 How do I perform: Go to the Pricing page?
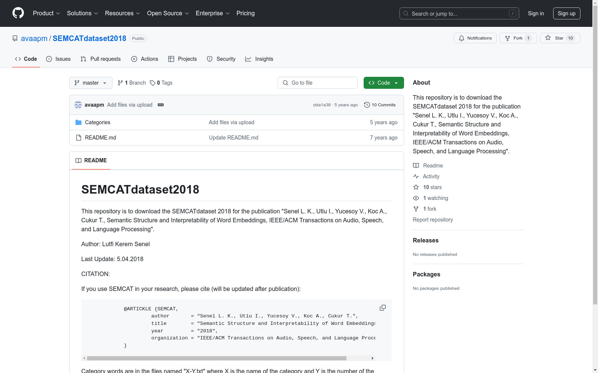click(x=246, y=13)
